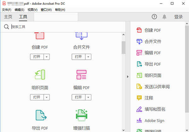
Task: Click 注释 label in right sidebar
Action: [x=149, y=98]
